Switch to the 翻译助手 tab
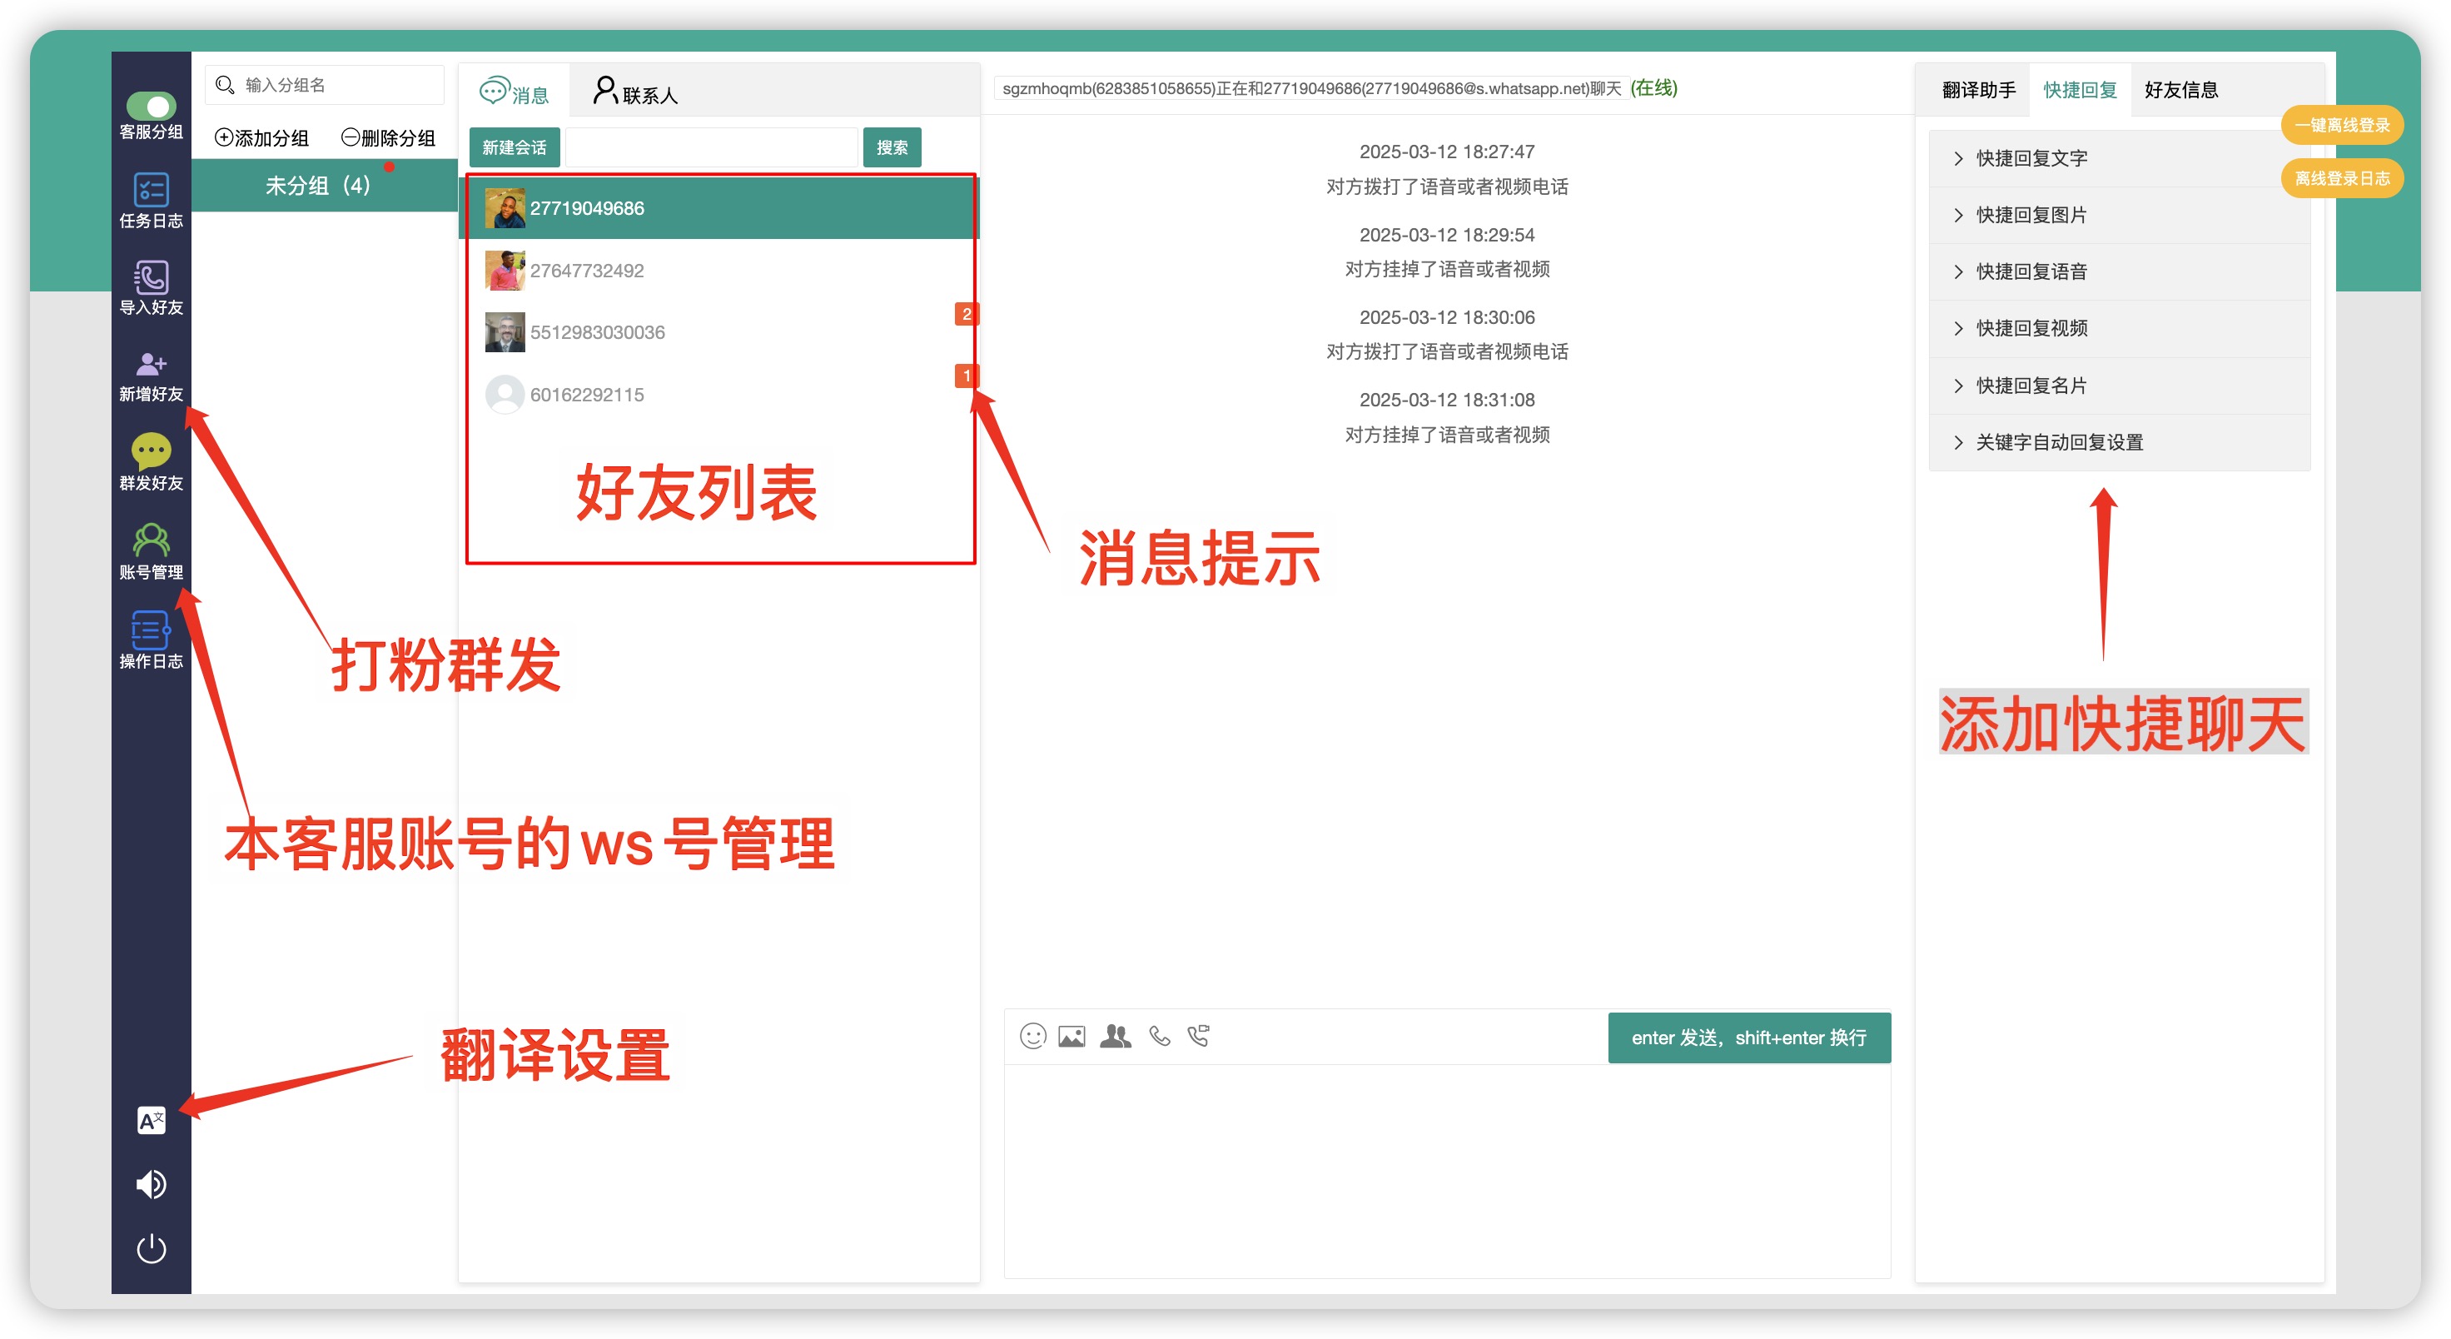The height and width of the screenshot is (1339, 2451). pyautogui.click(x=1977, y=91)
